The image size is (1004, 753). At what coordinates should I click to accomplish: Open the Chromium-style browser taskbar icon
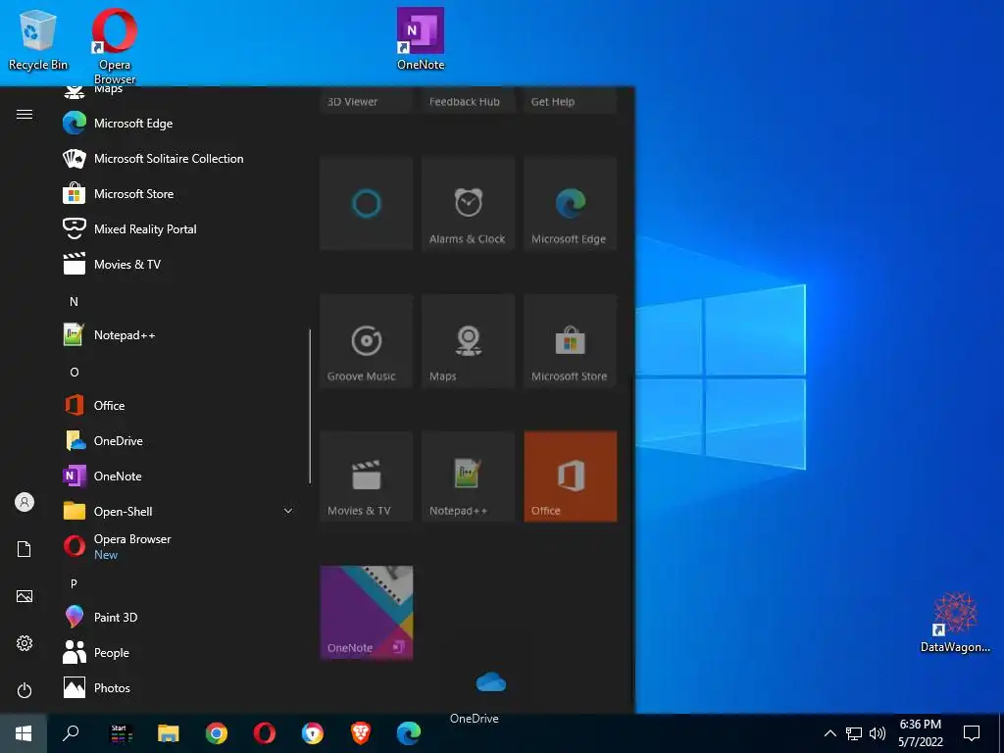[313, 733]
